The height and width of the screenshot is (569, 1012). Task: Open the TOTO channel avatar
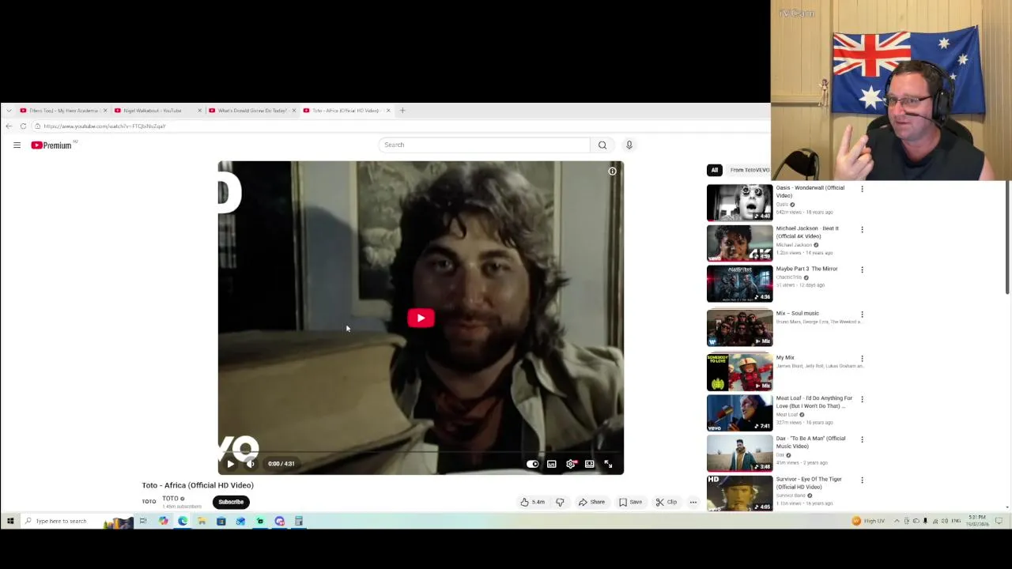149,502
